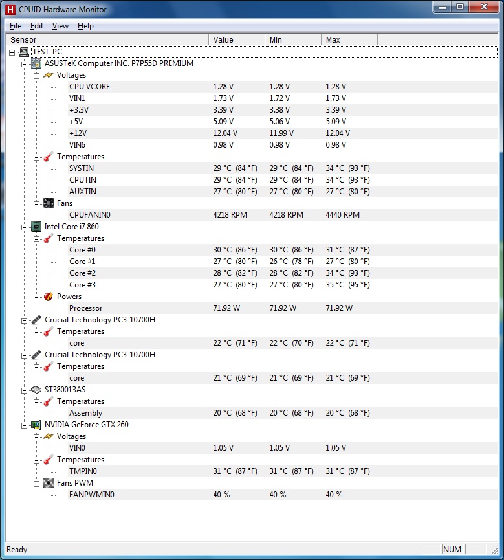Click the motherboard Fans icon

tap(49, 203)
